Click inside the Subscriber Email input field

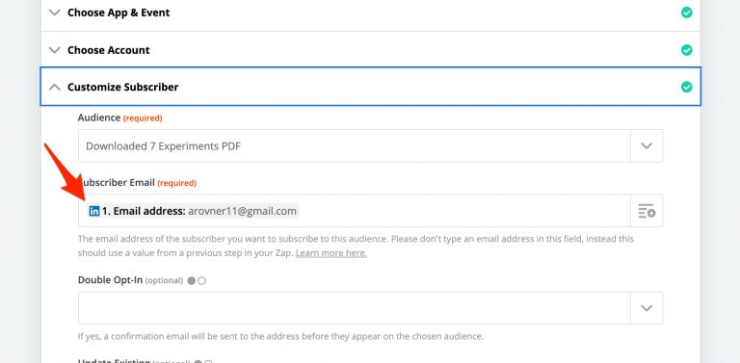[355, 211]
